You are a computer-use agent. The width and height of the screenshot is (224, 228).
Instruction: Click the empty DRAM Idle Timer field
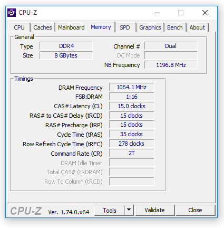pyautogui.click(x=131, y=163)
